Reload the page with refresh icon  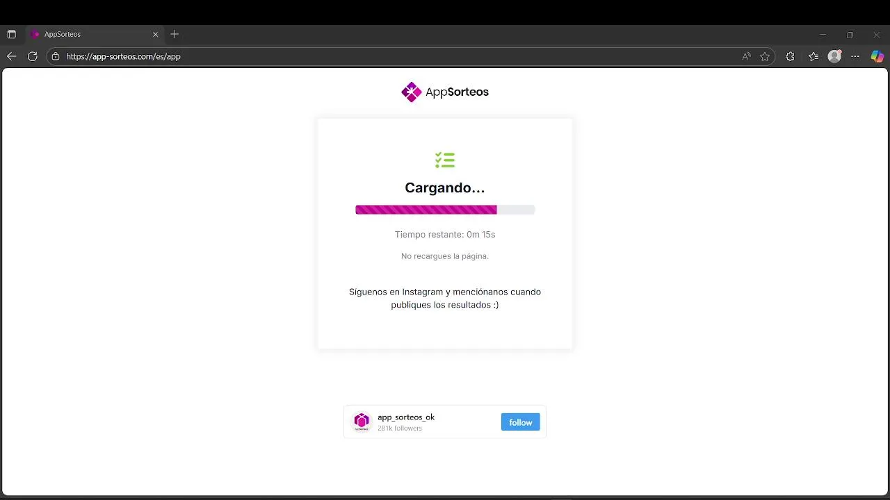click(32, 56)
